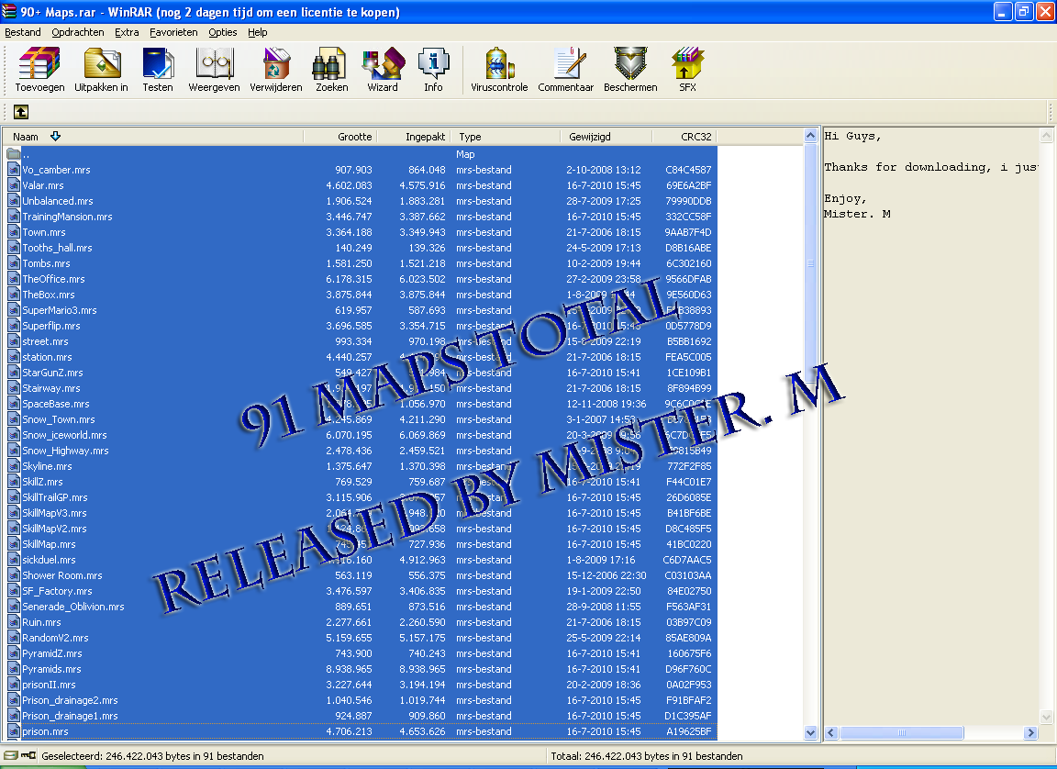Open the Help menu

[x=257, y=32]
